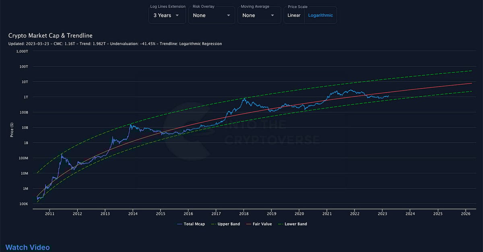The width and height of the screenshot is (483, 252).
Task: Open the Watch Video link
Action: tap(27, 247)
